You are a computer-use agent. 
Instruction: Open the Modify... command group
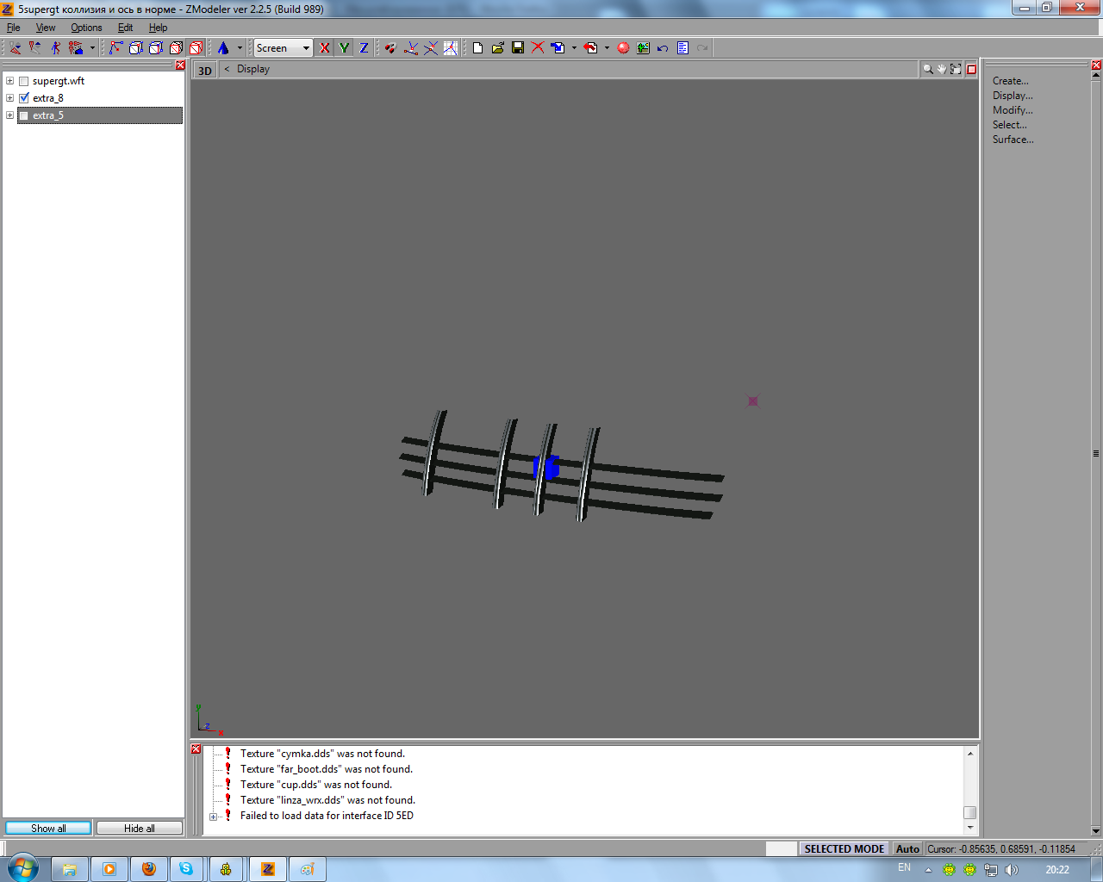1013,110
